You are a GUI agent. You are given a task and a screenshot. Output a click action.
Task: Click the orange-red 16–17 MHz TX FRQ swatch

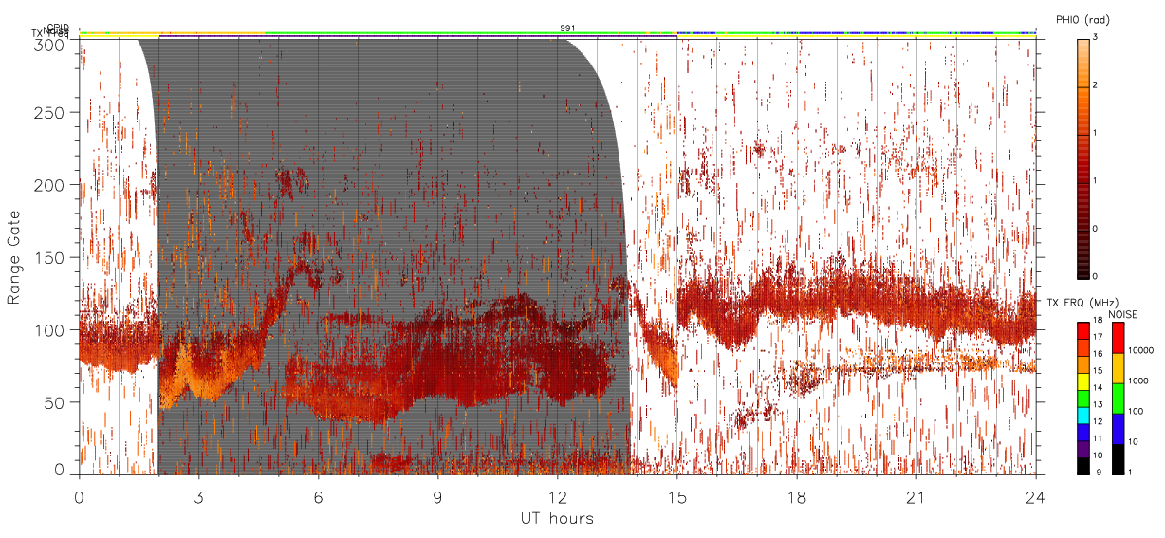pos(1083,347)
